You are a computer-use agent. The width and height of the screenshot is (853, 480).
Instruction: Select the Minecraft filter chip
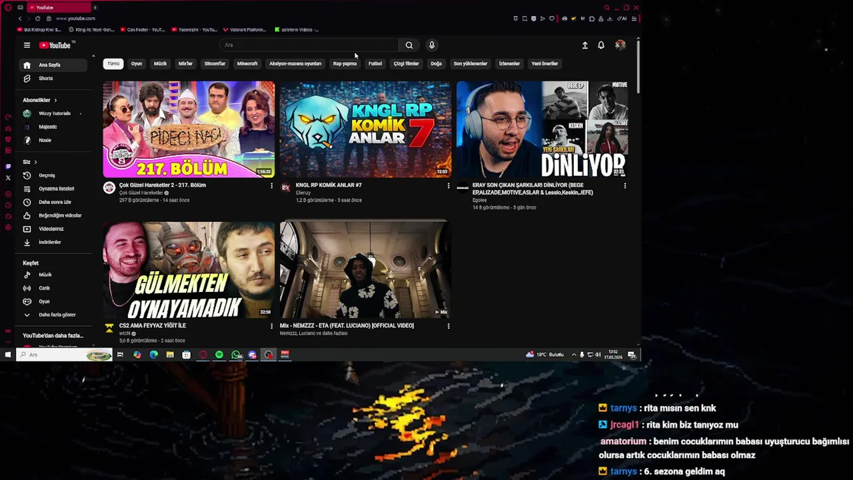[247, 64]
